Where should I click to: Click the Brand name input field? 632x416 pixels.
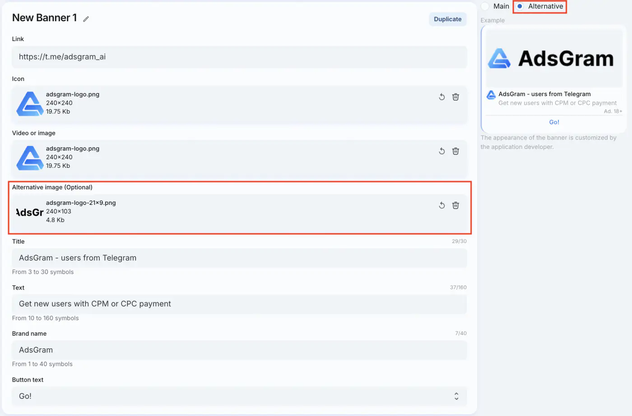click(x=239, y=350)
